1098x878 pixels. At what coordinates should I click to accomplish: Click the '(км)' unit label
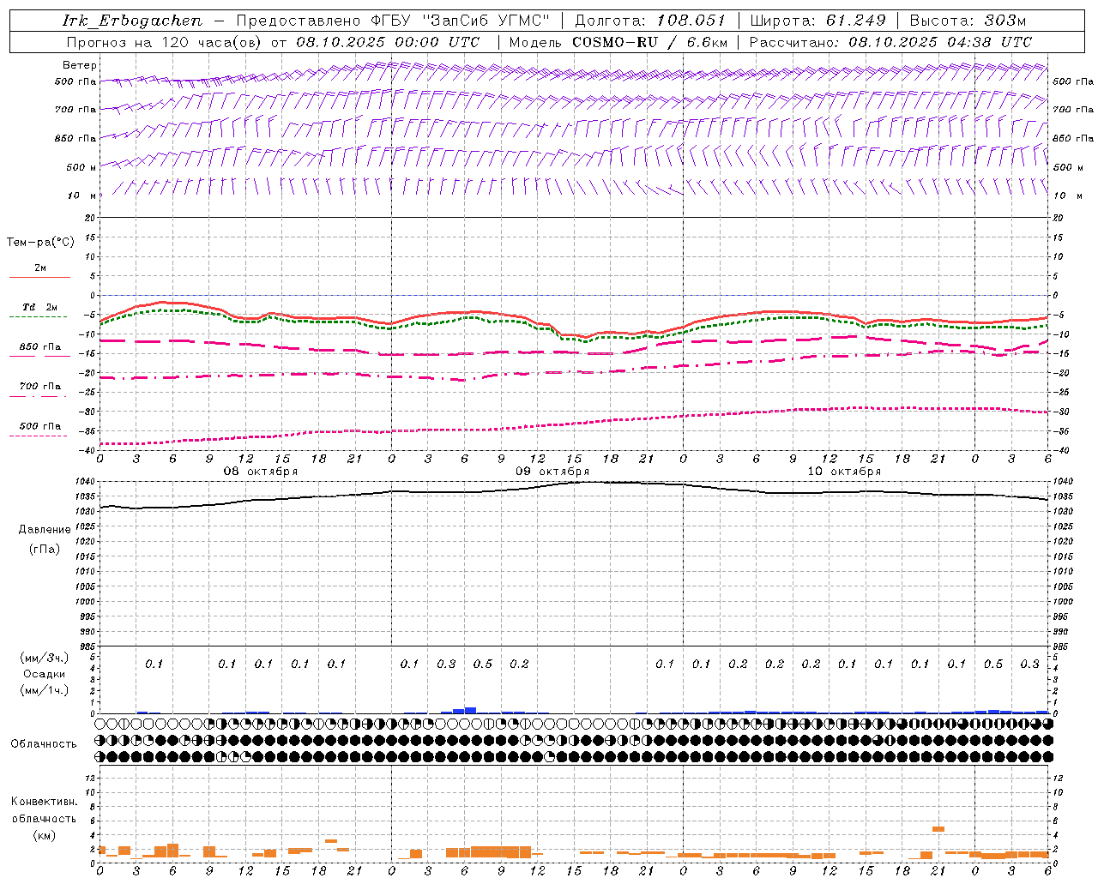[x=45, y=835]
